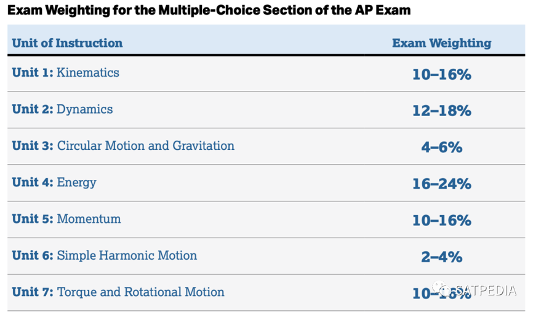The height and width of the screenshot is (312, 533).
Task: Click the 10–16% value for Kinematics
Action: 441,74
